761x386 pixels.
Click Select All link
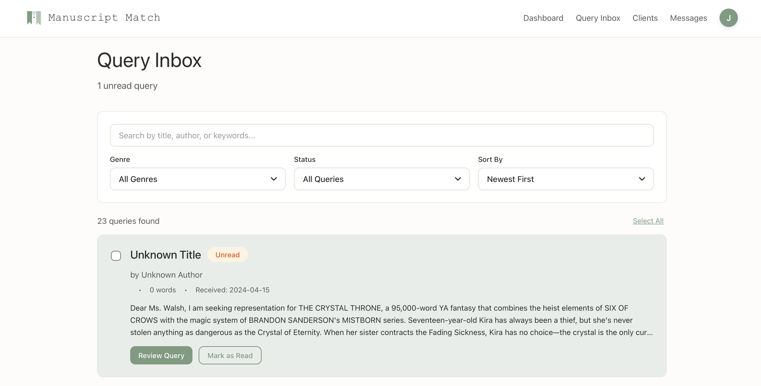tap(648, 221)
